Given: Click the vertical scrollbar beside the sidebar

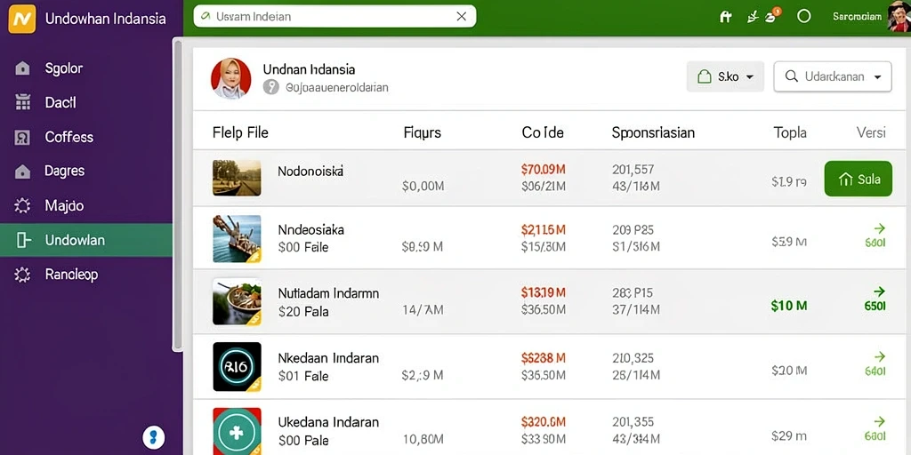Looking at the screenshot, I should pyautogui.click(x=178, y=195).
